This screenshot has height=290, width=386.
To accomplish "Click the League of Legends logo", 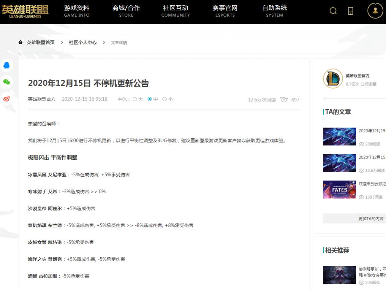I will [x=25, y=12].
